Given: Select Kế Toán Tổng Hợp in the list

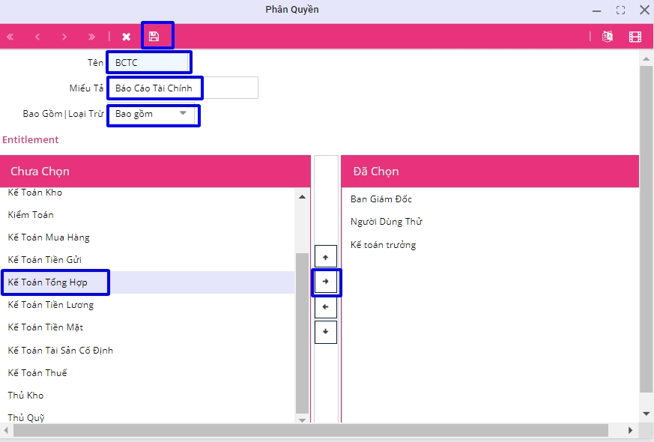Looking at the screenshot, I should point(47,282).
